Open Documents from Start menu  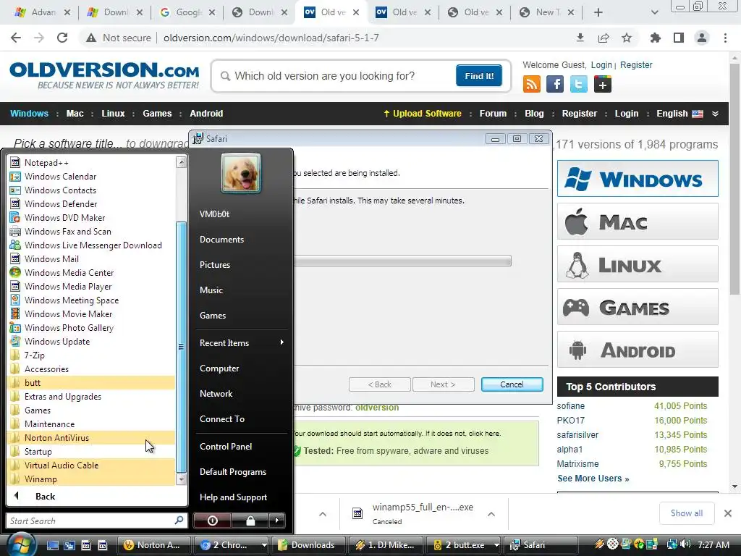click(221, 239)
